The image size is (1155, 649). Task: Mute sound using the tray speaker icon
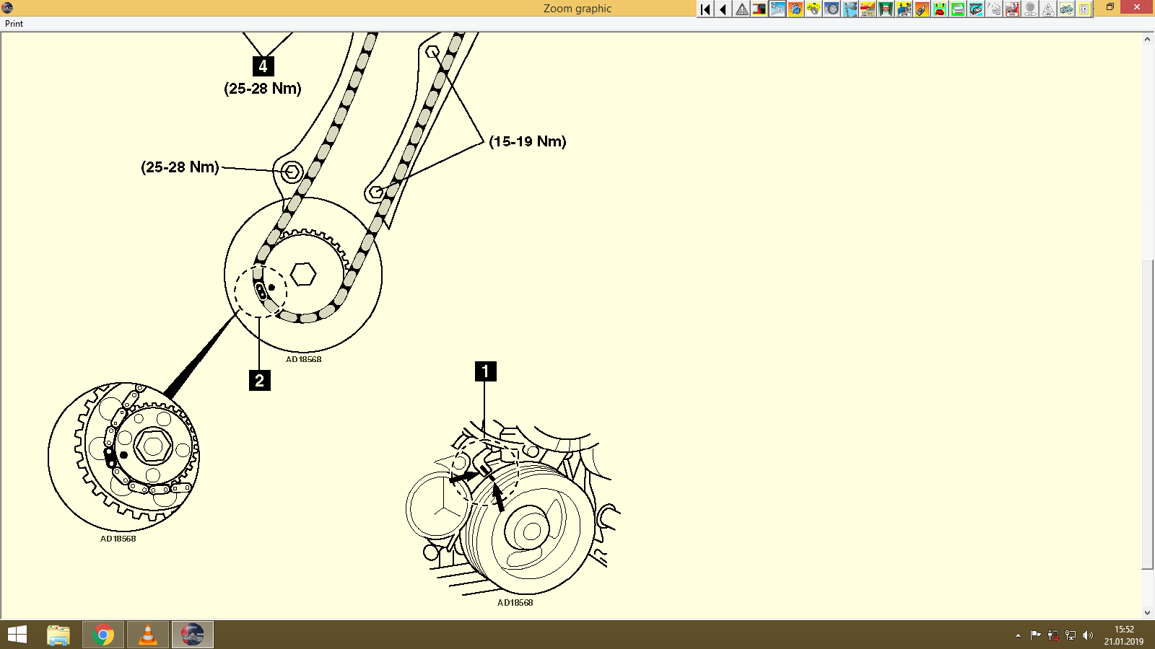click(1089, 635)
